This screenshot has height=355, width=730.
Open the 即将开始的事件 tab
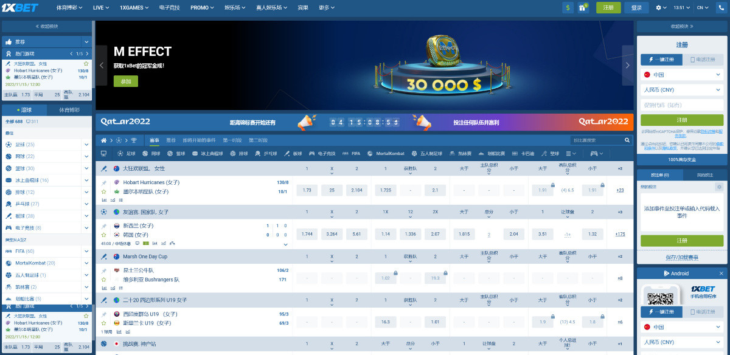click(199, 140)
